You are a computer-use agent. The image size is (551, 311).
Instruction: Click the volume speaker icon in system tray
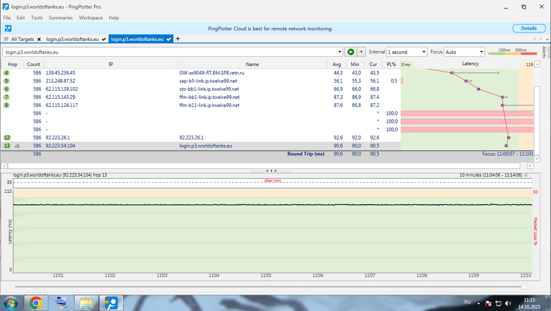coord(508,303)
